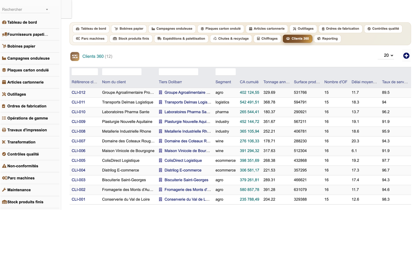Open the Expéditions & palettisation tab
This screenshot has width=420, height=260.
181,39
